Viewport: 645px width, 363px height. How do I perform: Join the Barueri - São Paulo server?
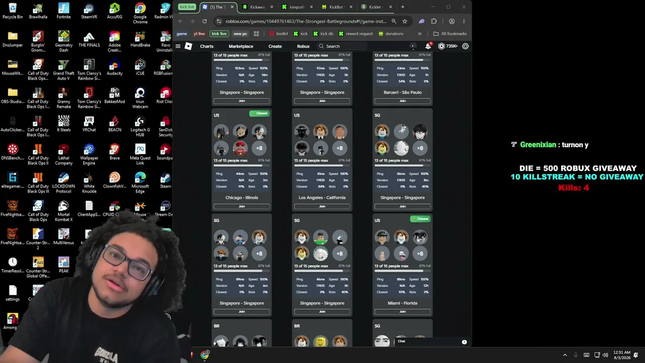coord(403,101)
